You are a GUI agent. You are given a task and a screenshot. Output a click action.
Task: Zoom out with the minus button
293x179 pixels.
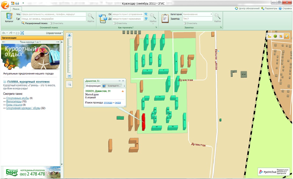coord(69,76)
